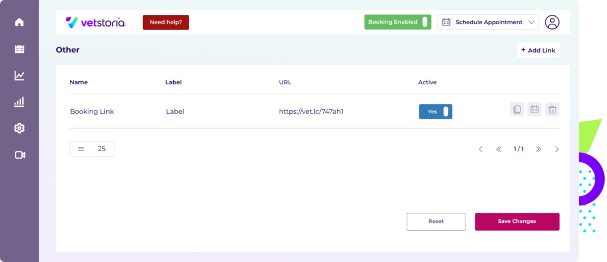Image resolution: width=607 pixels, height=262 pixels.
Task: Click the Save Changes button
Action: pos(517,221)
